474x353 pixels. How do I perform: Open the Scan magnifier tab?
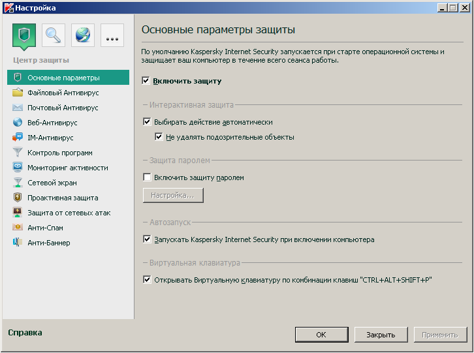[x=54, y=35]
